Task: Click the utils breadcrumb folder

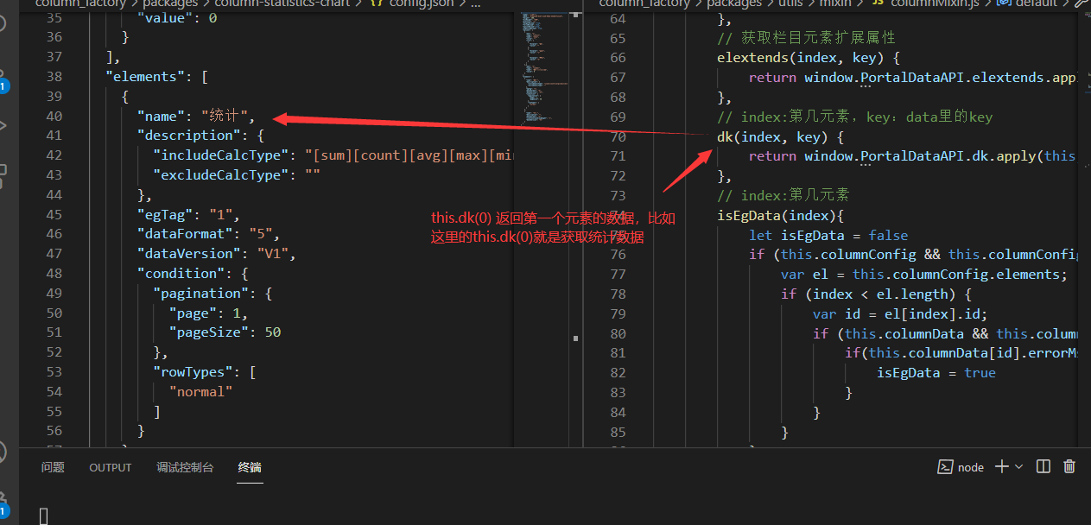Action: click(790, 3)
